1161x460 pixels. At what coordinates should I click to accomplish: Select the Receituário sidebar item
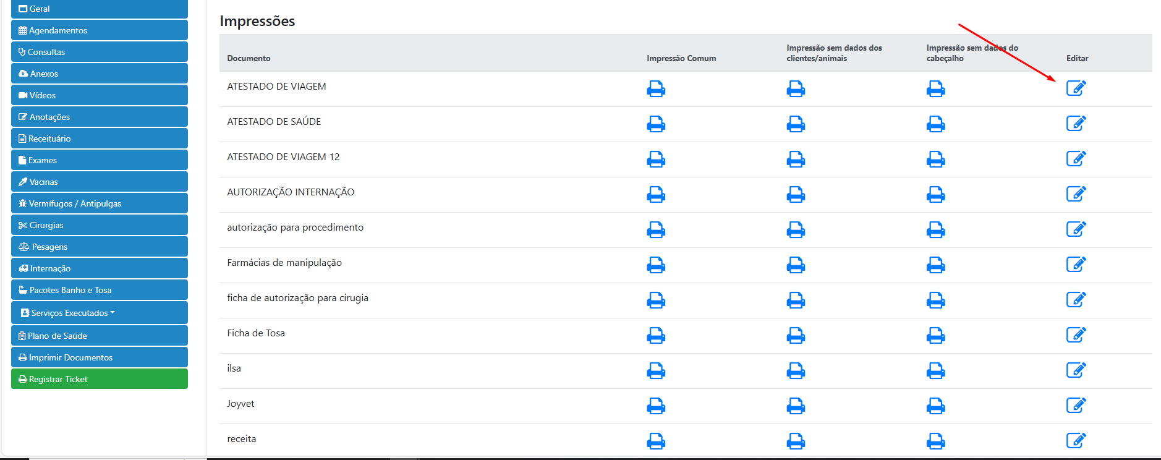pyautogui.click(x=99, y=138)
